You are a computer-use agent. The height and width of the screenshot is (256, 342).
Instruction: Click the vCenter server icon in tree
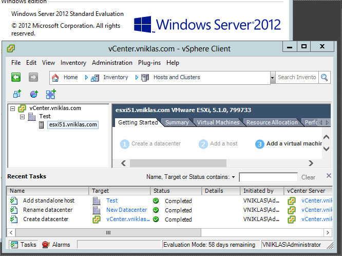click(x=22, y=108)
